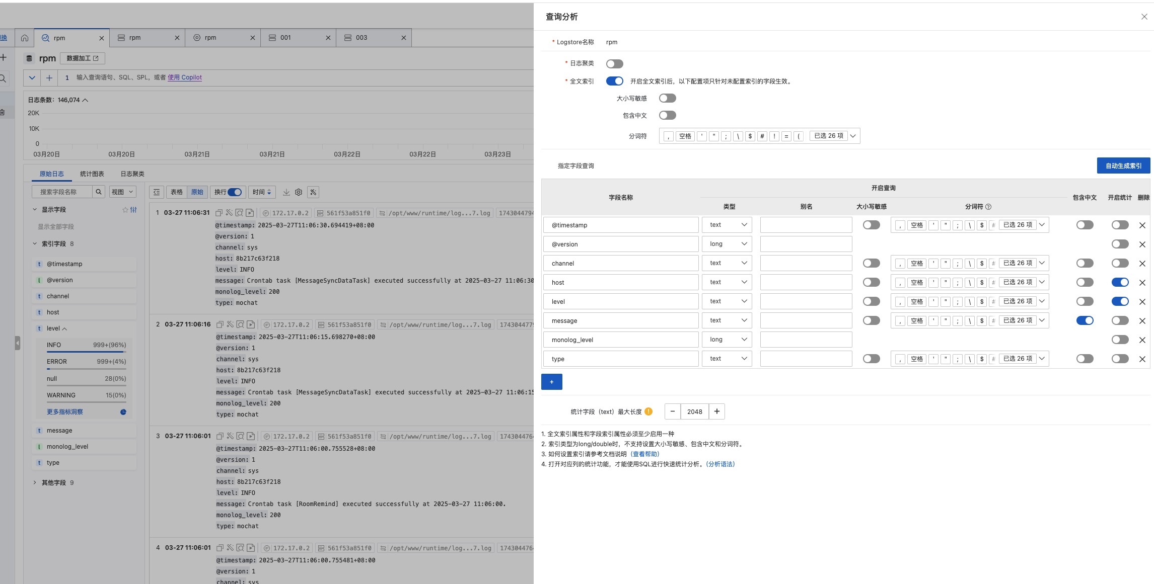This screenshot has height=584, width=1154.
Task: Open type dropdown for @version field
Action: click(x=727, y=244)
